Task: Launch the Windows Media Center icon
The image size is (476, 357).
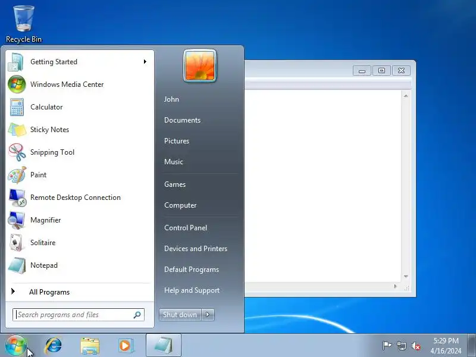Action: [17, 84]
